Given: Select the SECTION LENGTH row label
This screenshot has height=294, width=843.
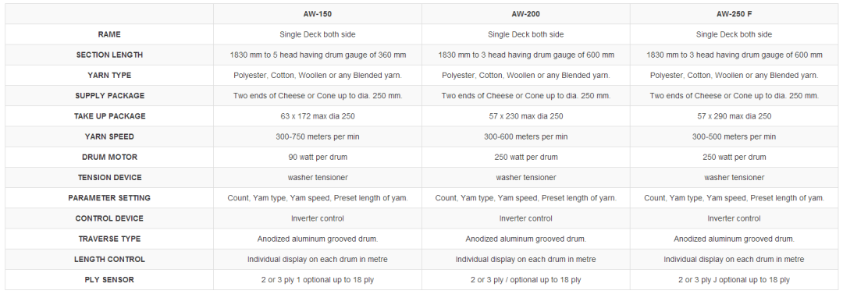Looking at the screenshot, I should point(109,55).
